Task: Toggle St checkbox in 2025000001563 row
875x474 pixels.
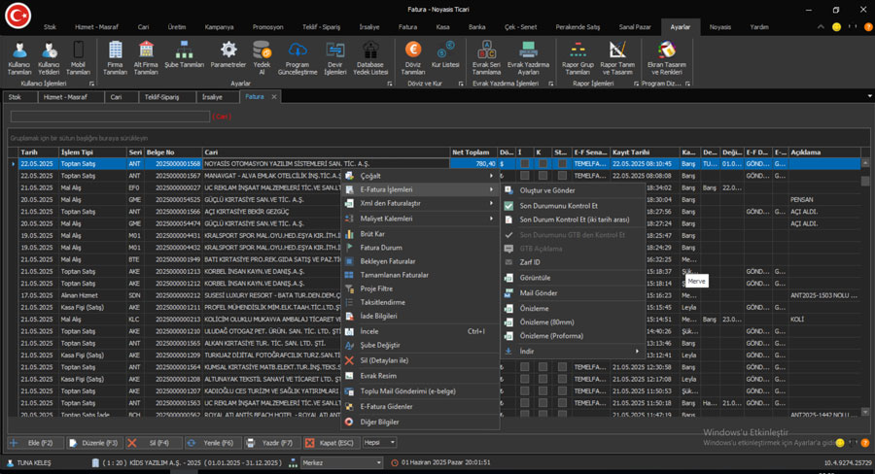Action: (x=562, y=403)
